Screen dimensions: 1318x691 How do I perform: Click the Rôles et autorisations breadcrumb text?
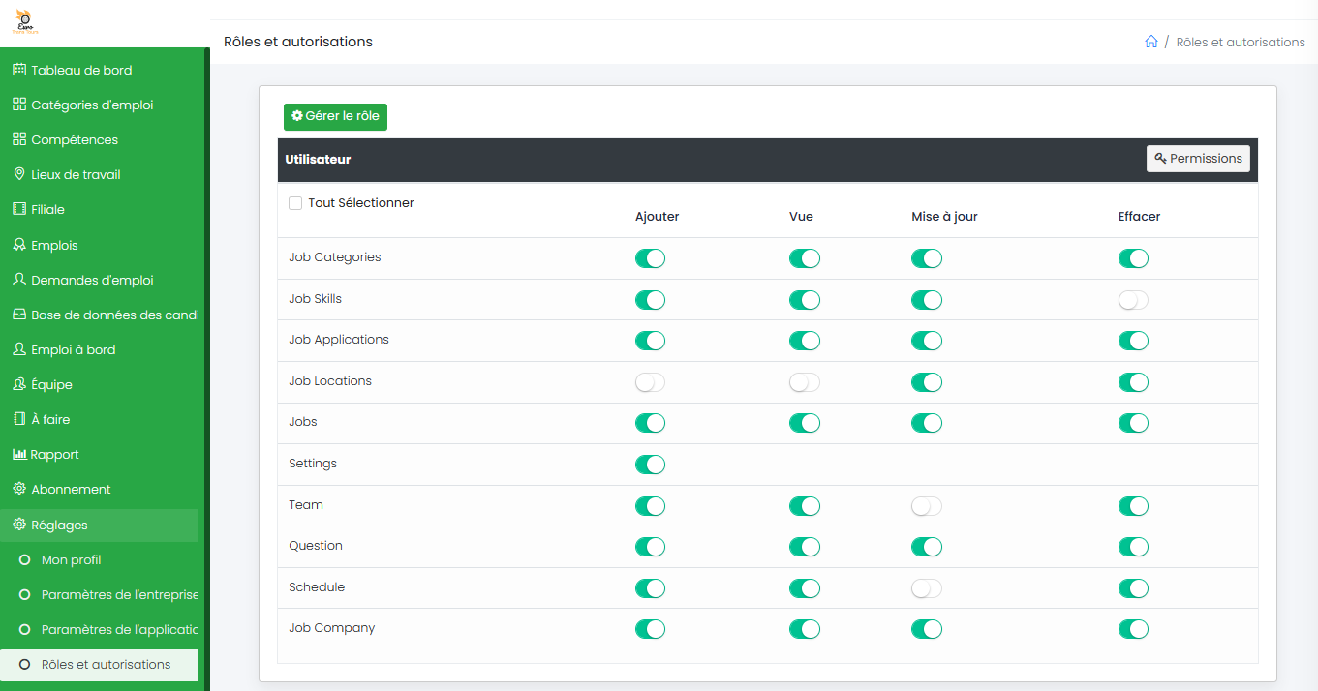tap(1240, 42)
